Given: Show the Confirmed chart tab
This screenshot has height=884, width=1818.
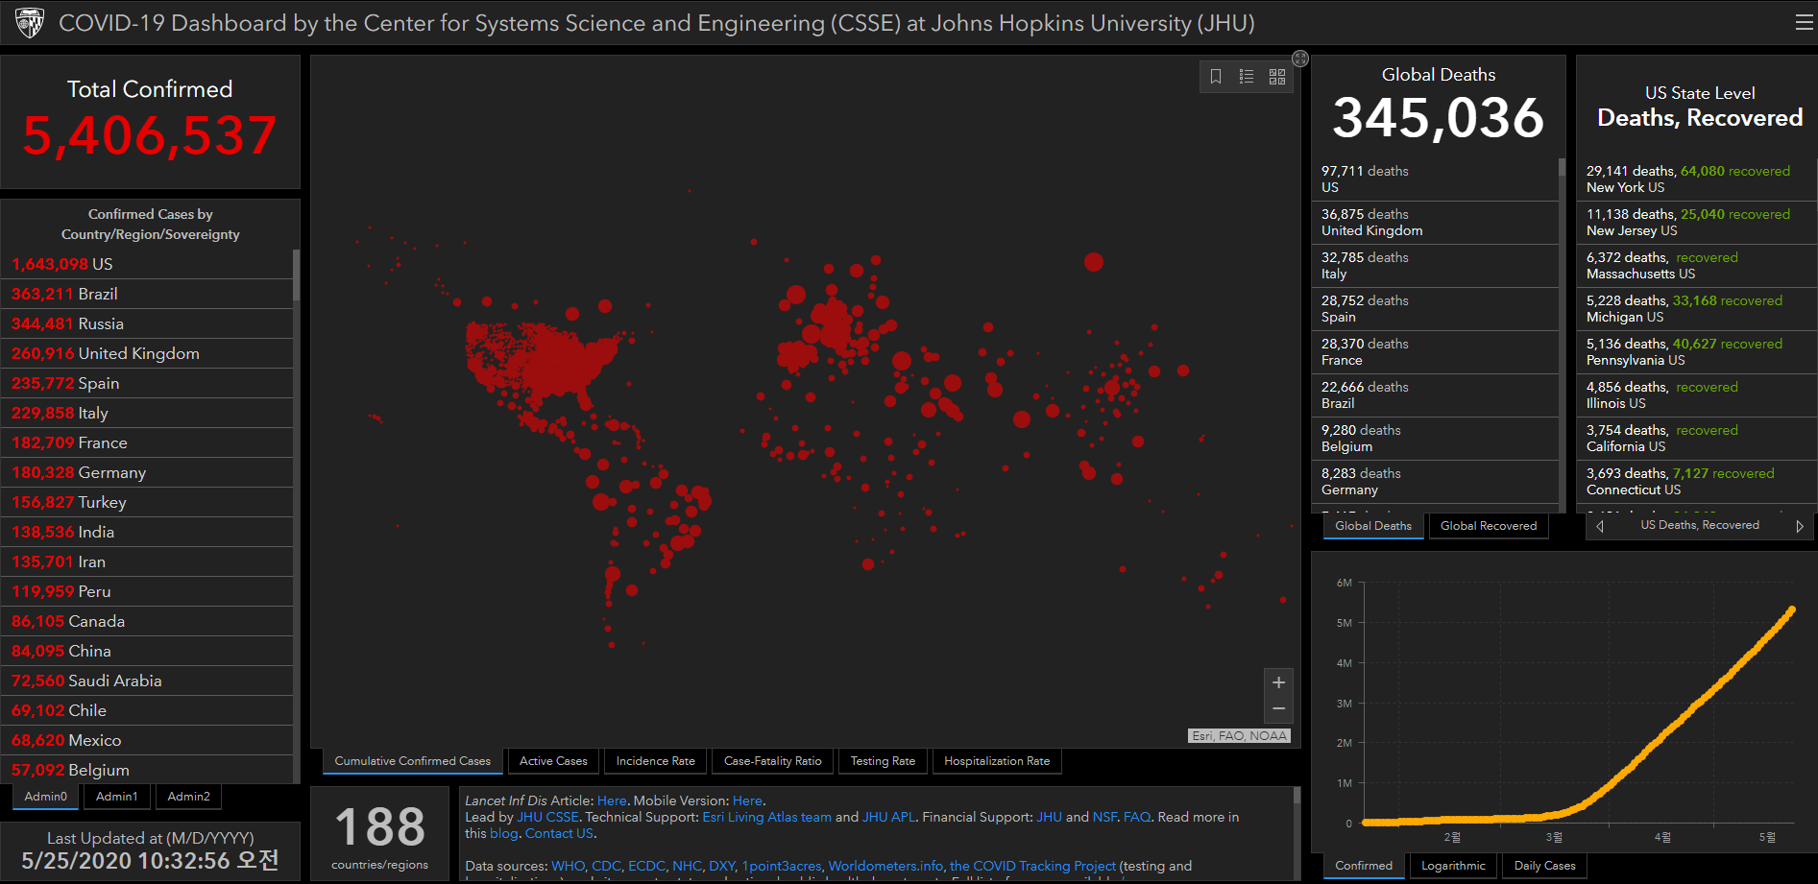Looking at the screenshot, I should (1364, 866).
